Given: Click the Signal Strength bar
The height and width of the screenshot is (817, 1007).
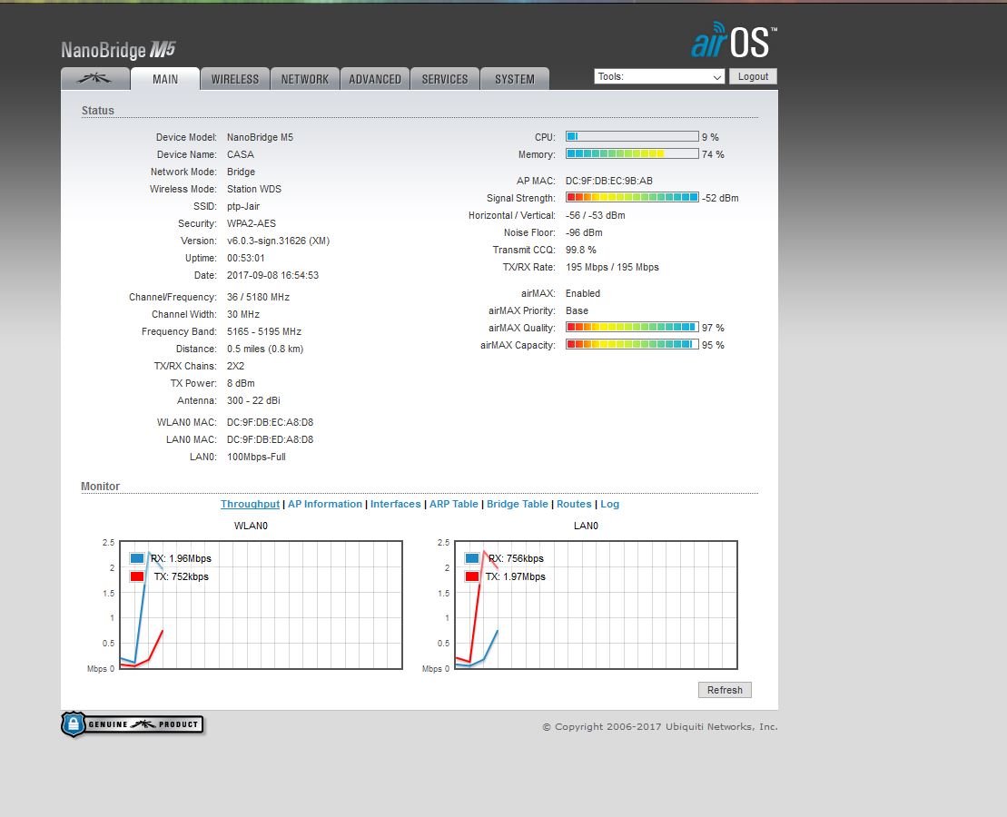Looking at the screenshot, I should (632, 197).
